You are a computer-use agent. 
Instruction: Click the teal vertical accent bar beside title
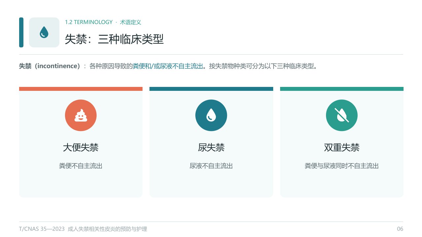(21, 32)
